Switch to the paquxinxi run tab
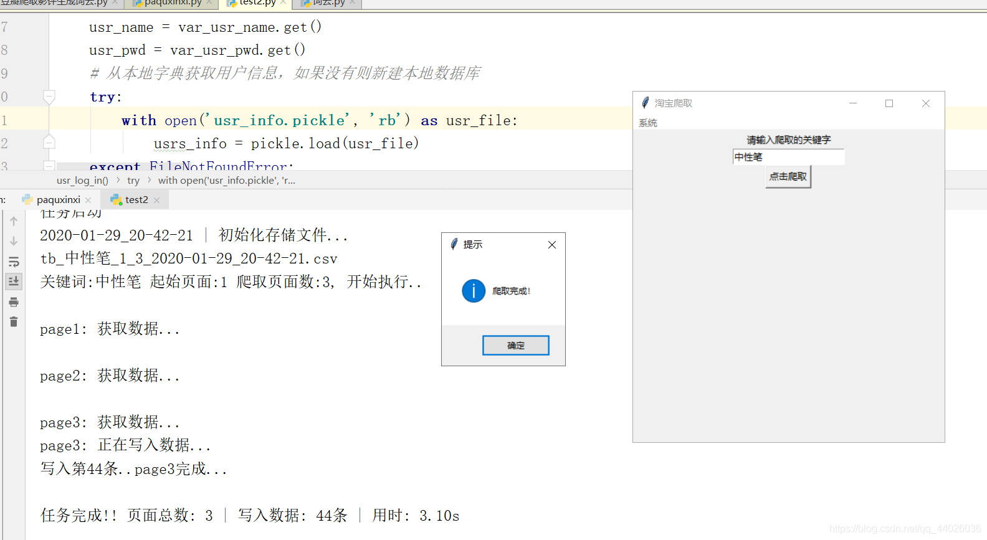The height and width of the screenshot is (540, 987). click(x=57, y=200)
